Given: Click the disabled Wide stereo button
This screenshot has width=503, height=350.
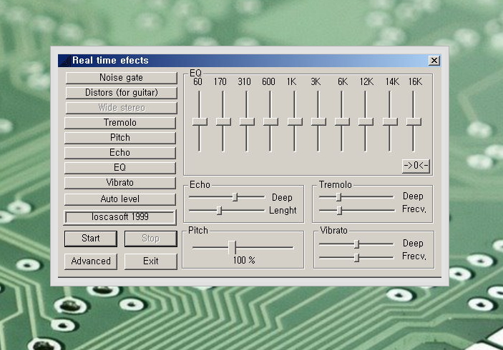Looking at the screenshot, I should point(121,108).
